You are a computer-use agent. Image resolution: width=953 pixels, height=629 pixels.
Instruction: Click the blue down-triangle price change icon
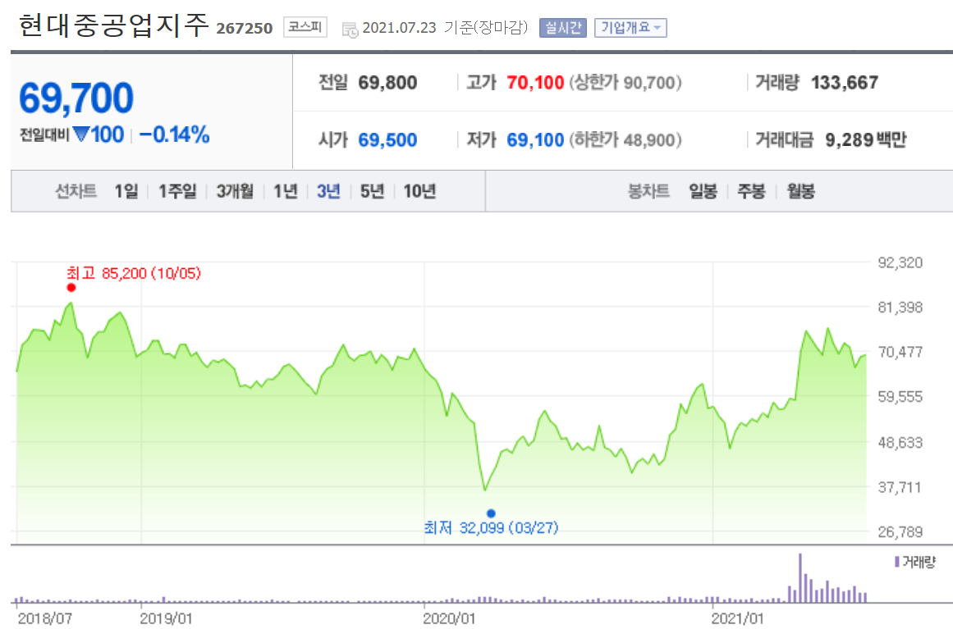click(80, 134)
